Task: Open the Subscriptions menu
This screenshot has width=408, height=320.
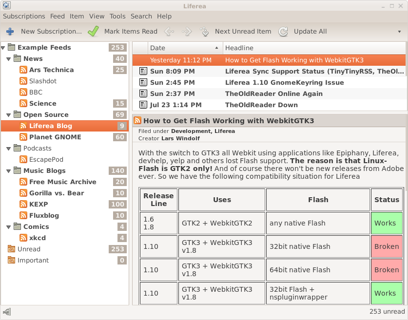Action: 24,16
